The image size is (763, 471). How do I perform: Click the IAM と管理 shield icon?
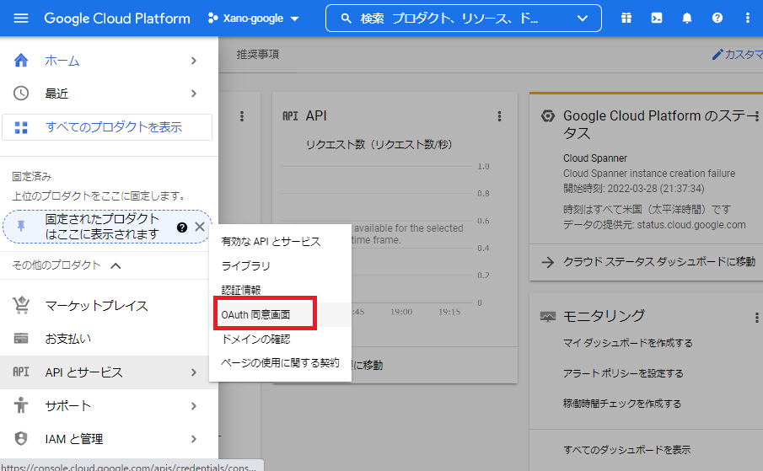[x=21, y=438]
